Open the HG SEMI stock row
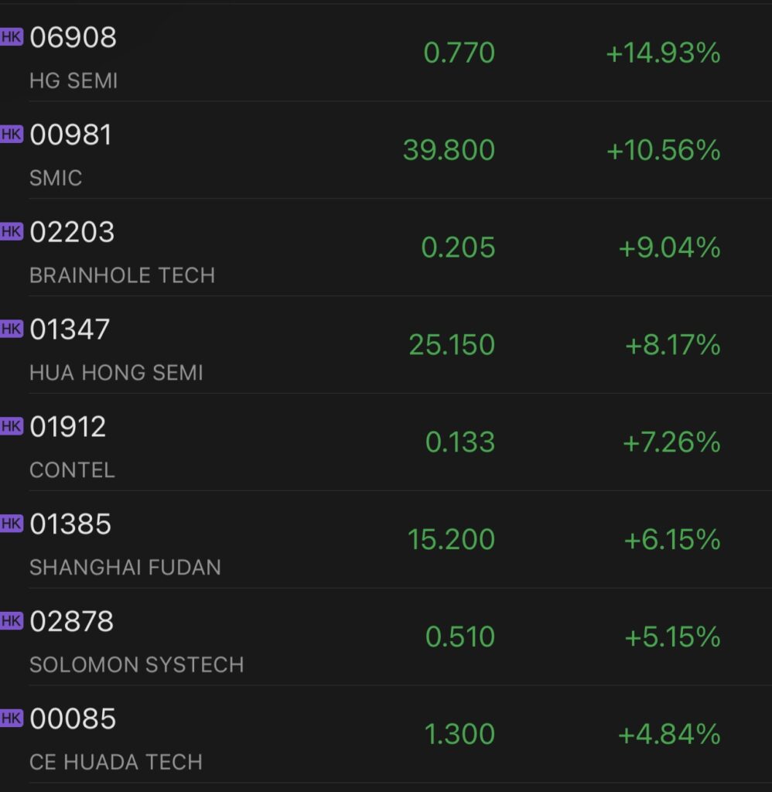 pos(386,53)
